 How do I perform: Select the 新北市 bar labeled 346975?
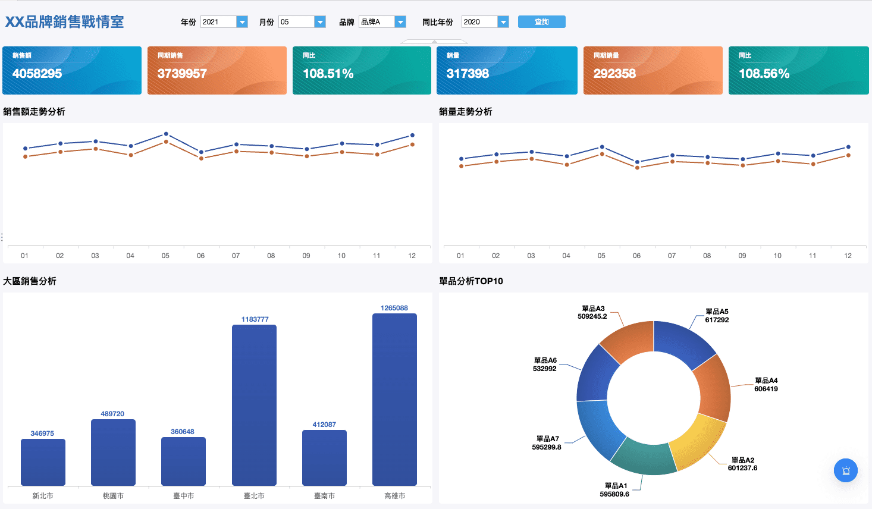43,462
